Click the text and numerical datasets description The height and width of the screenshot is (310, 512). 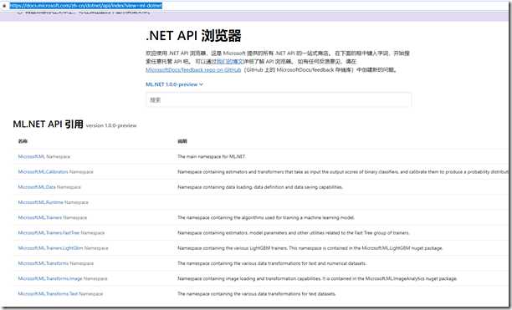[272, 263]
